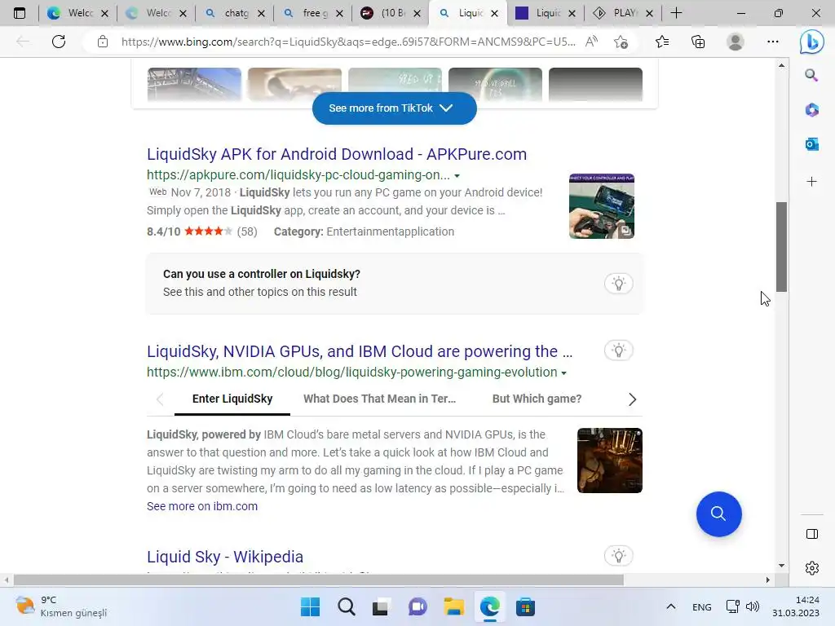
Task: Open sidebar settings gear
Action: point(812,568)
